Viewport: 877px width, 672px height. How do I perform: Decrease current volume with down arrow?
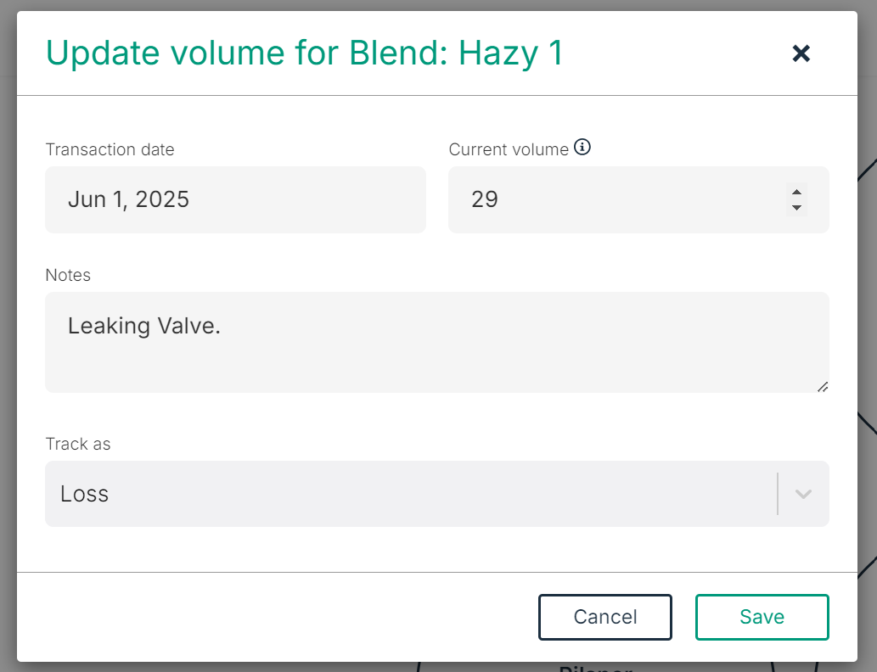(x=796, y=208)
